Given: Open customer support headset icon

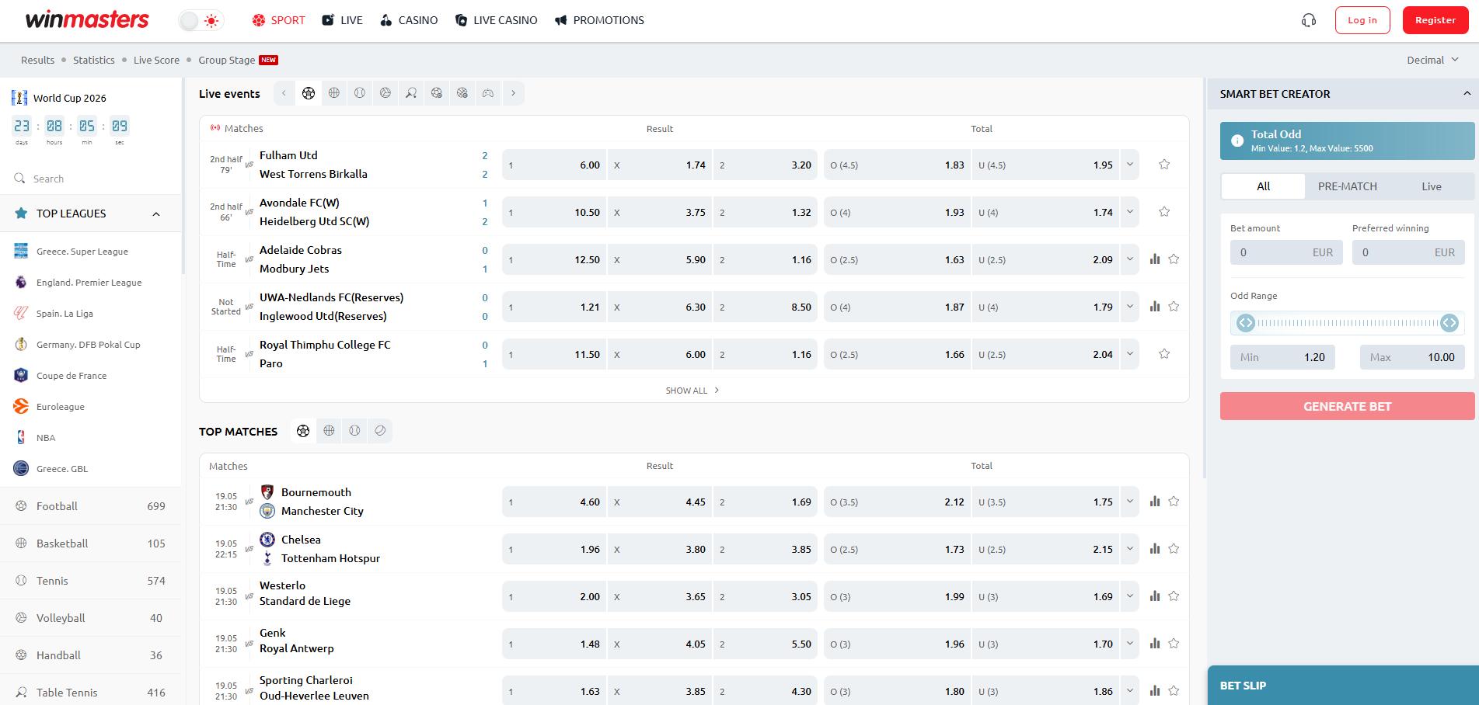Looking at the screenshot, I should pos(1309,20).
